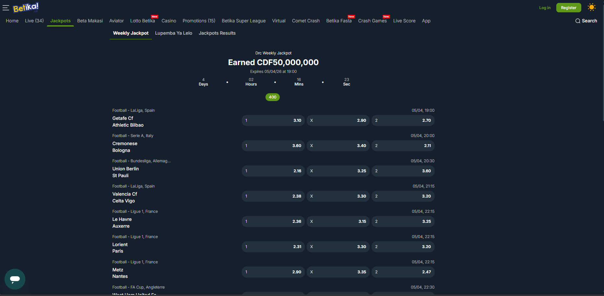Pick draw 3.35 for Metz vs Nantes

(x=338, y=272)
